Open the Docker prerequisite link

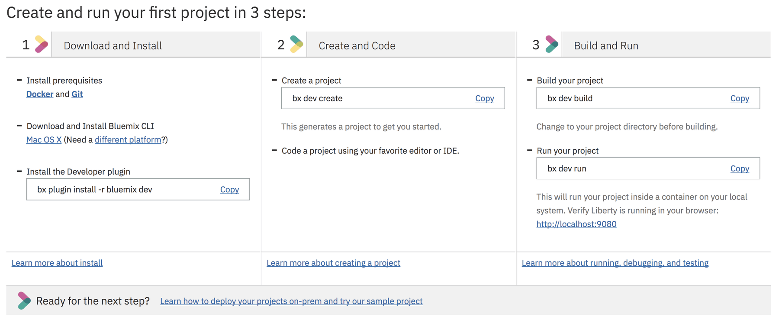click(x=40, y=94)
